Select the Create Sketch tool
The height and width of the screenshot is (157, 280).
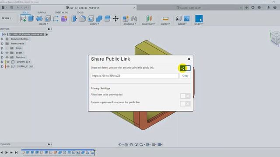tap(23, 18)
